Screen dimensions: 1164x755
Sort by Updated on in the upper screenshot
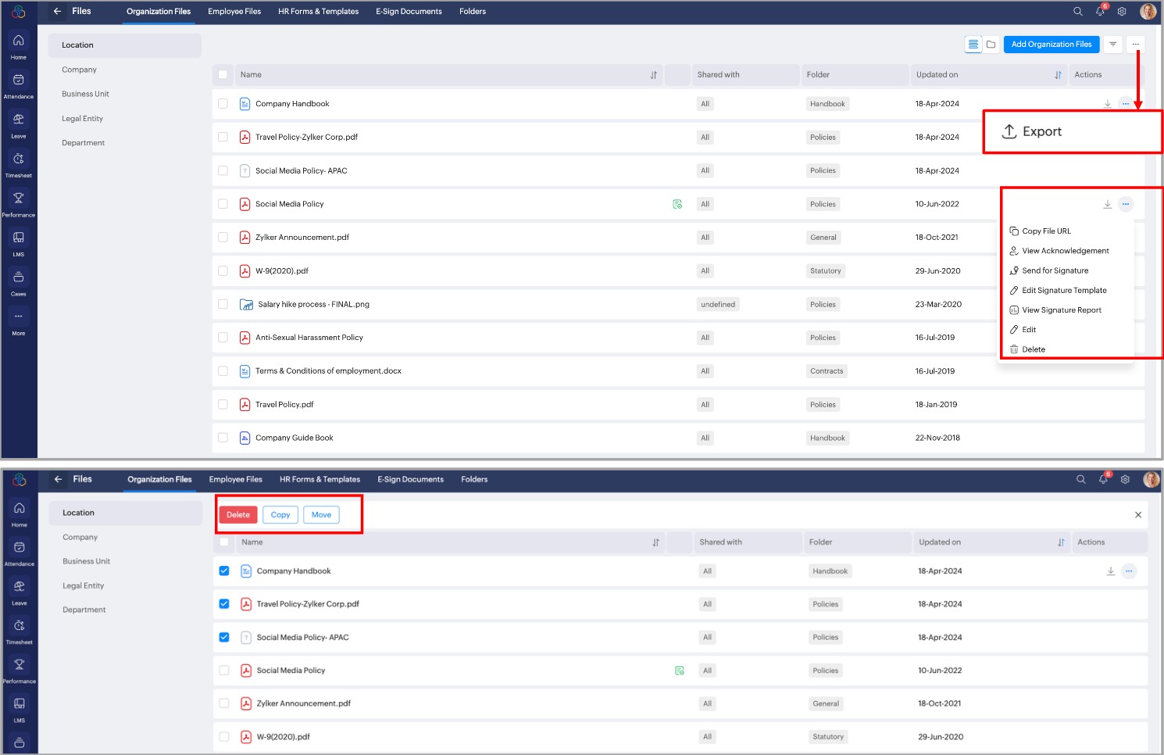pyautogui.click(x=1058, y=75)
